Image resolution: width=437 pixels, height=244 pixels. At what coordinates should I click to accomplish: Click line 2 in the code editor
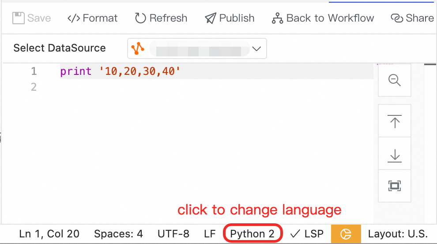tap(177, 87)
